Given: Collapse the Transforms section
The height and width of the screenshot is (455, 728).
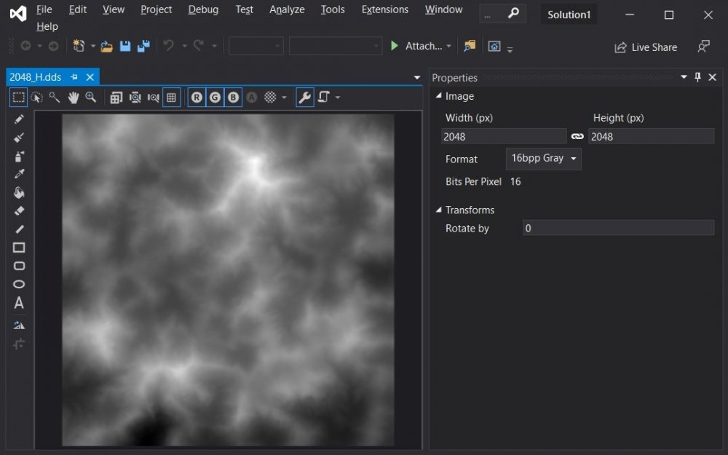Looking at the screenshot, I should point(438,210).
